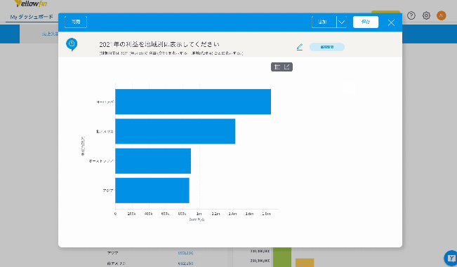Click the orange user avatar
Viewport: 457px width, 267px height.
(x=442, y=15)
